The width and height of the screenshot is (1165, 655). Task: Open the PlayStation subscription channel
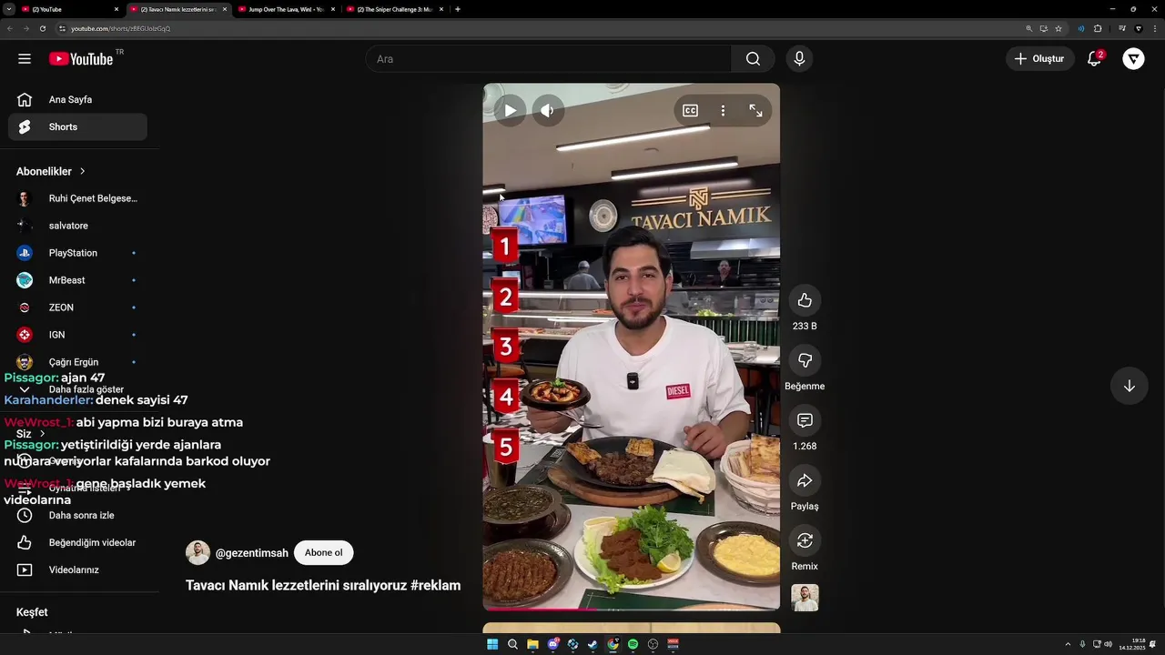point(77,253)
